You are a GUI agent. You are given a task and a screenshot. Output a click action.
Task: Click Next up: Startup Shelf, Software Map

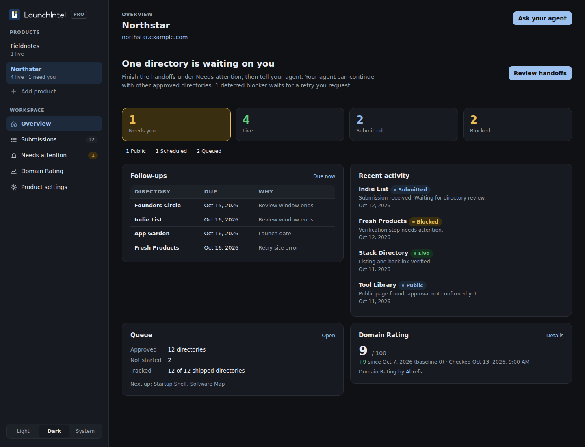tap(178, 384)
